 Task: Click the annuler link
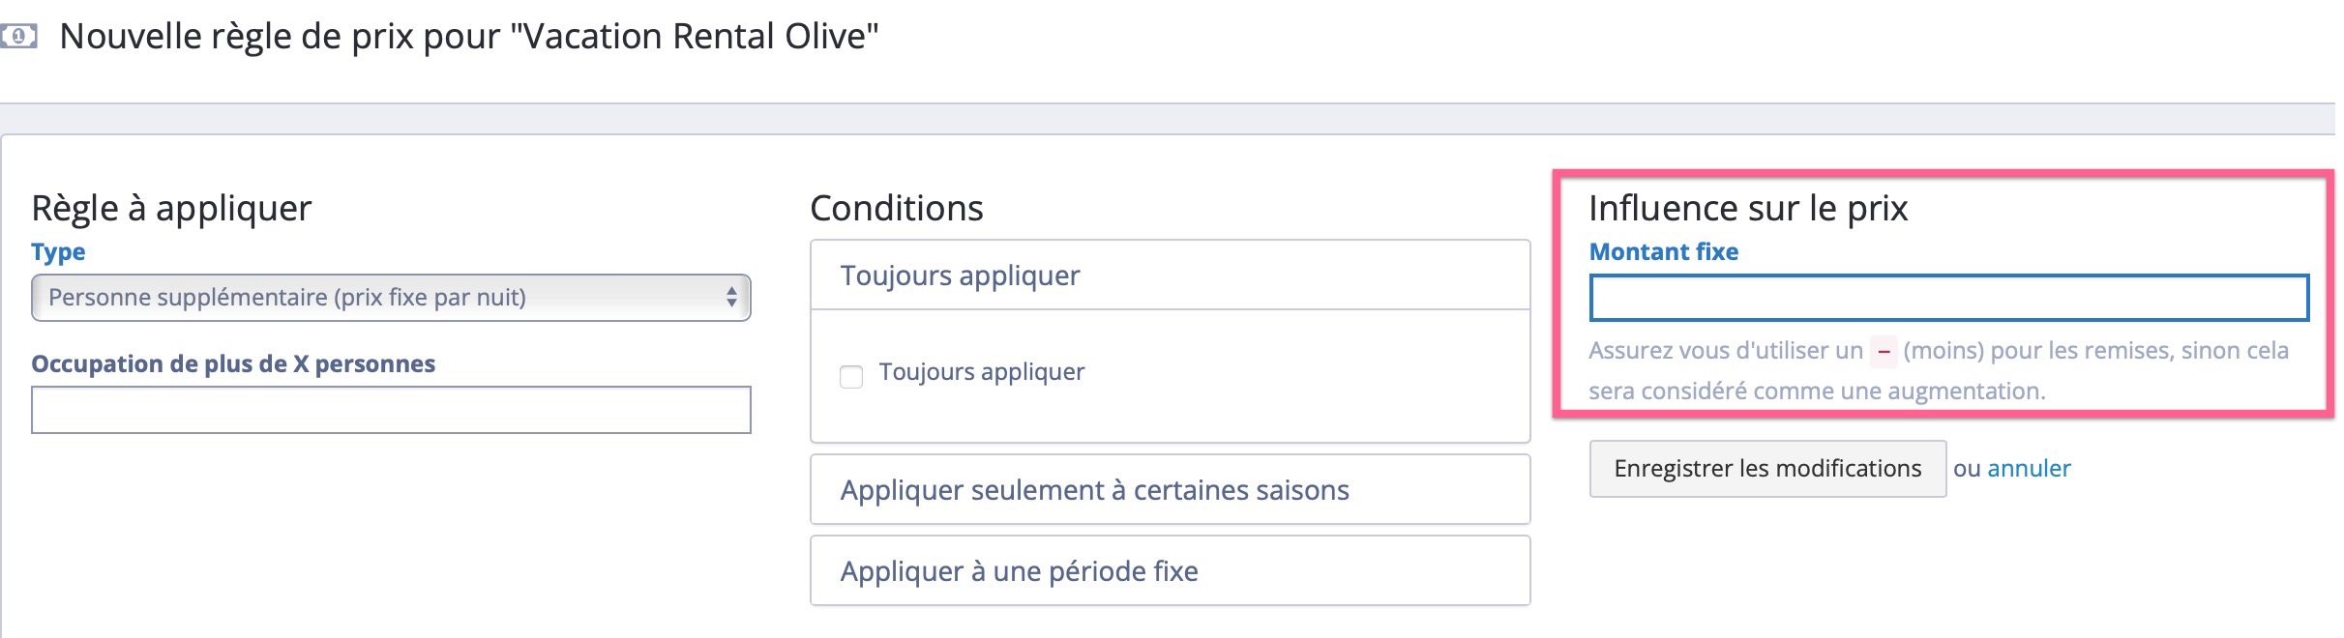[x=2029, y=469]
